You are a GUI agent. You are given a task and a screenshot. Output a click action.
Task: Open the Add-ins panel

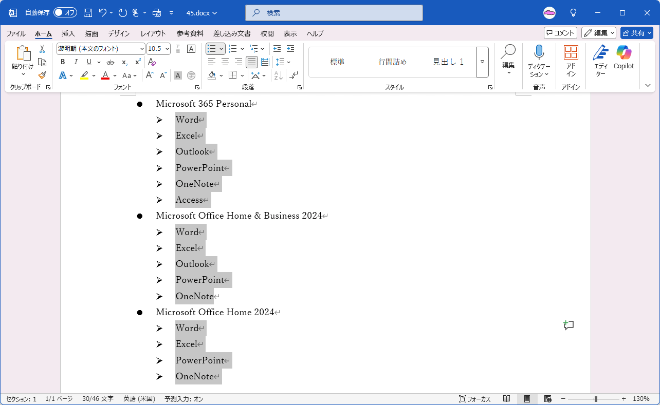pyautogui.click(x=571, y=61)
